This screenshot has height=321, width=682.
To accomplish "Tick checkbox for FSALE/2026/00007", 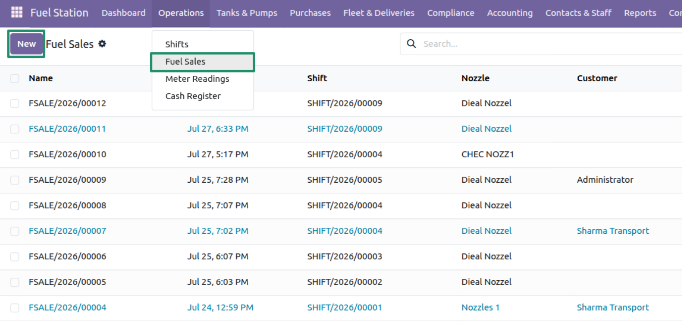I will tap(15, 231).
